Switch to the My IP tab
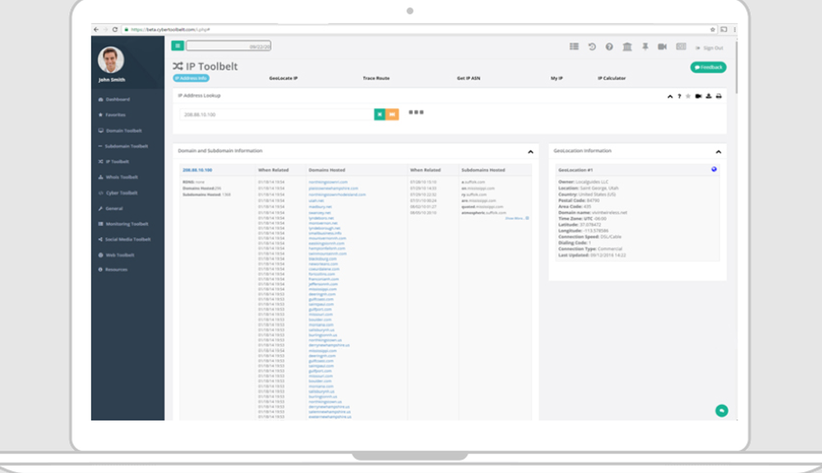822x473 pixels. pos(556,78)
